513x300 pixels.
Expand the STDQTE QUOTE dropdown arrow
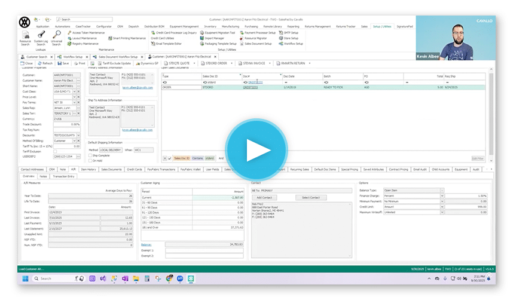tap(194, 63)
